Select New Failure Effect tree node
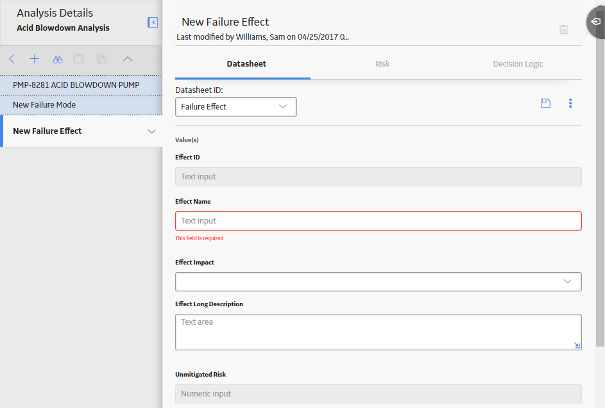 pyautogui.click(x=81, y=131)
